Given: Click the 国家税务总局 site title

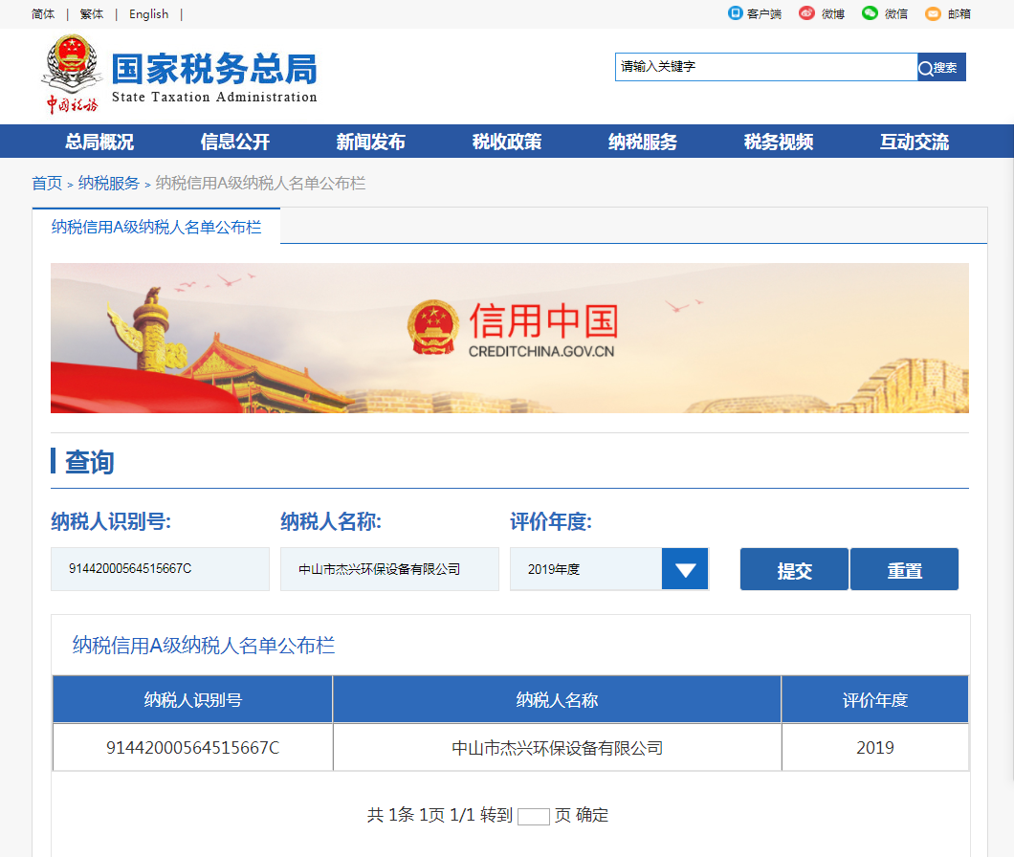Looking at the screenshot, I should click(x=214, y=69).
